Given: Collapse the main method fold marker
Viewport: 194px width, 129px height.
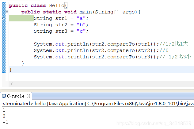Looking at the screenshot, I should pyautogui.click(x=7, y=12).
